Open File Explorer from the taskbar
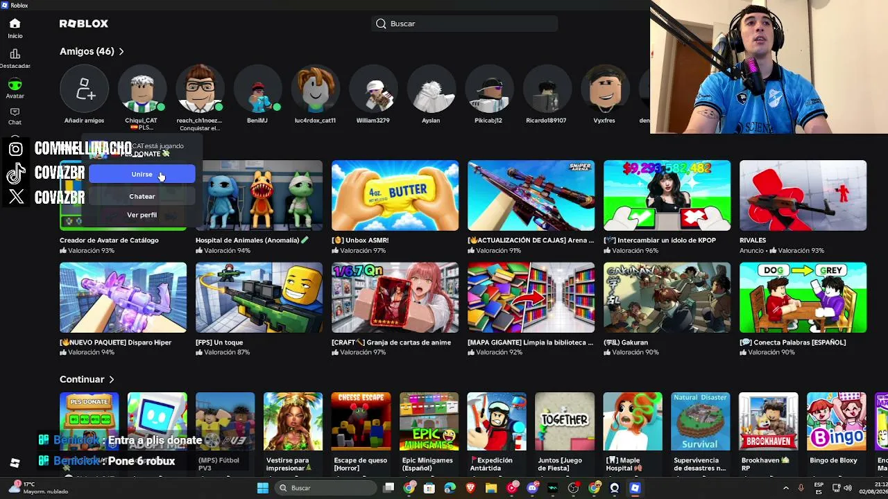Image resolution: width=888 pixels, height=499 pixels. click(491, 488)
